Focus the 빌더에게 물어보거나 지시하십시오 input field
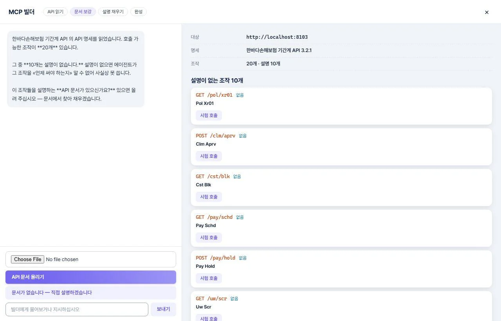501x321 pixels. coord(77,309)
